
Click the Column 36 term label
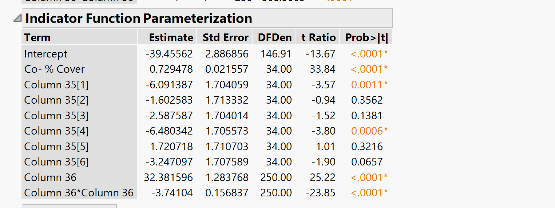coord(50,177)
